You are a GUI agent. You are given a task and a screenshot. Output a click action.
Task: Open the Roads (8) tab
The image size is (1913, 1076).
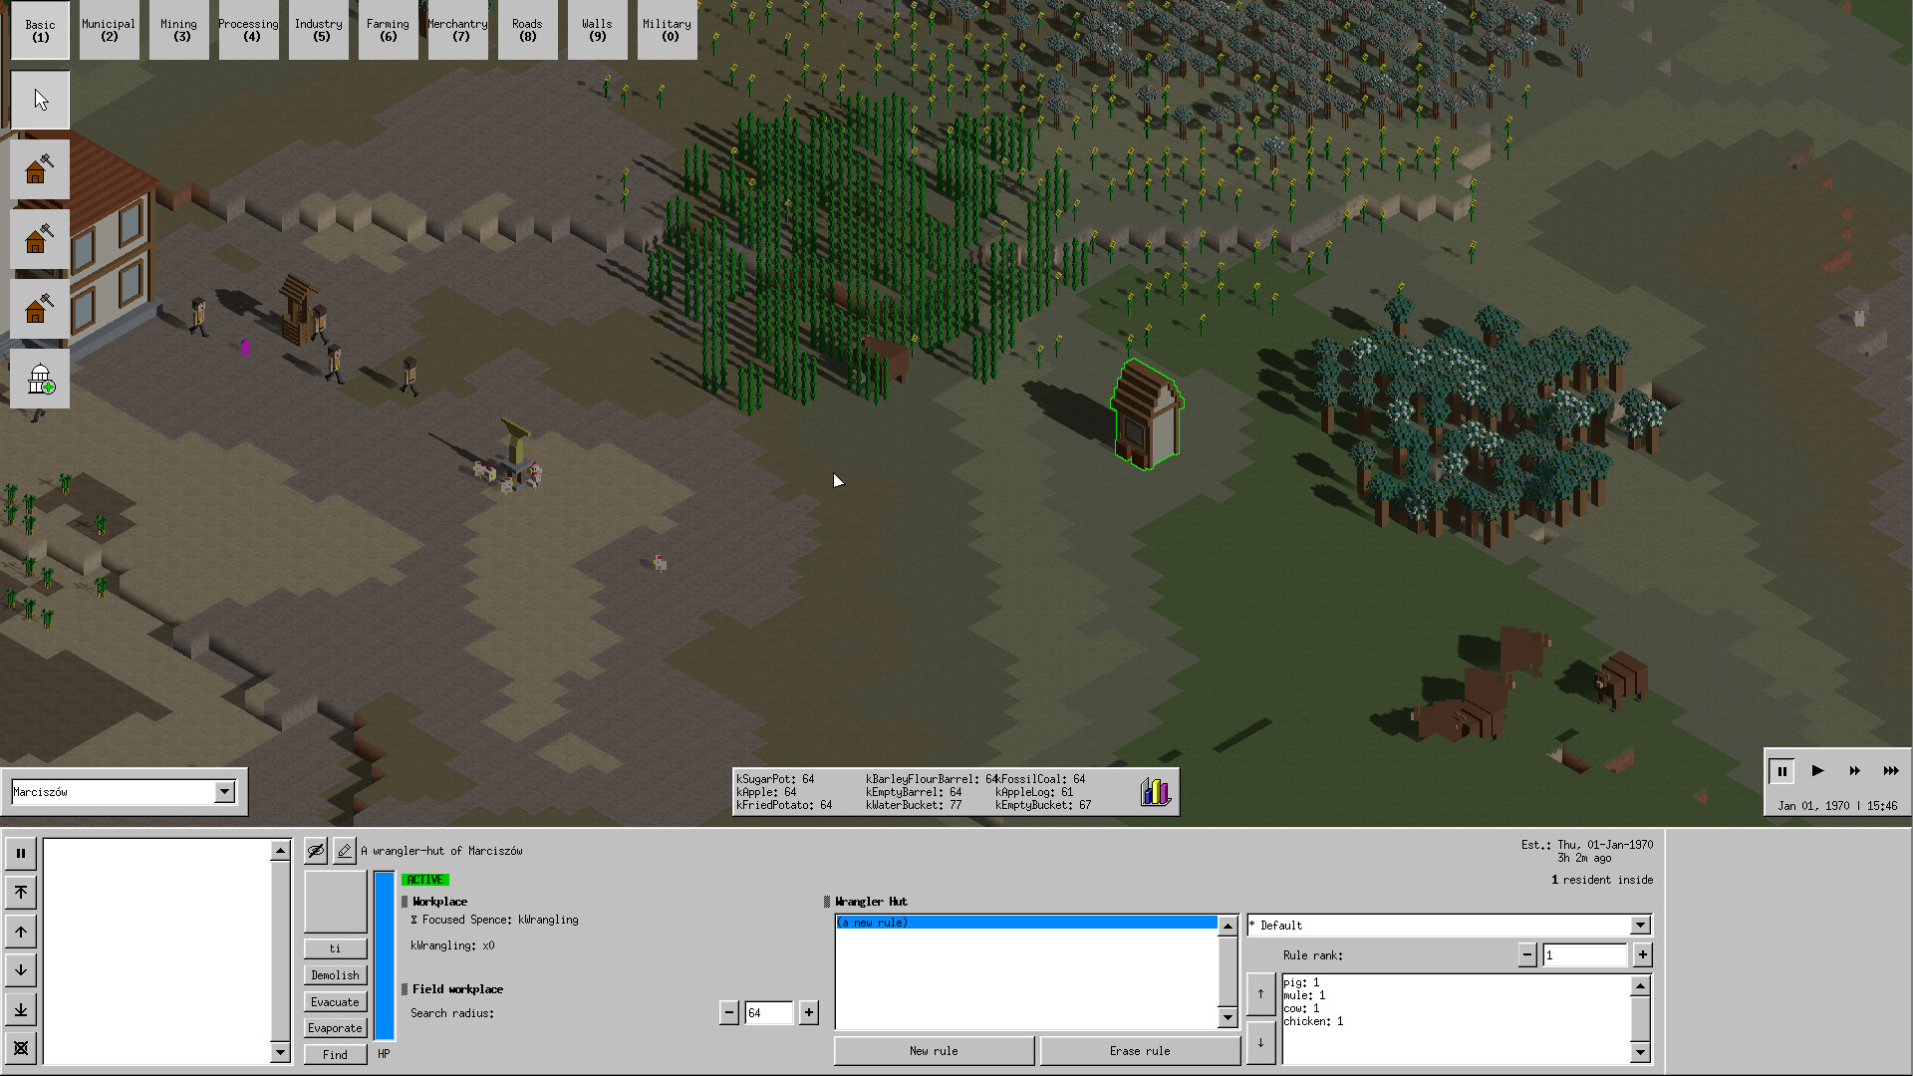pyautogui.click(x=528, y=30)
